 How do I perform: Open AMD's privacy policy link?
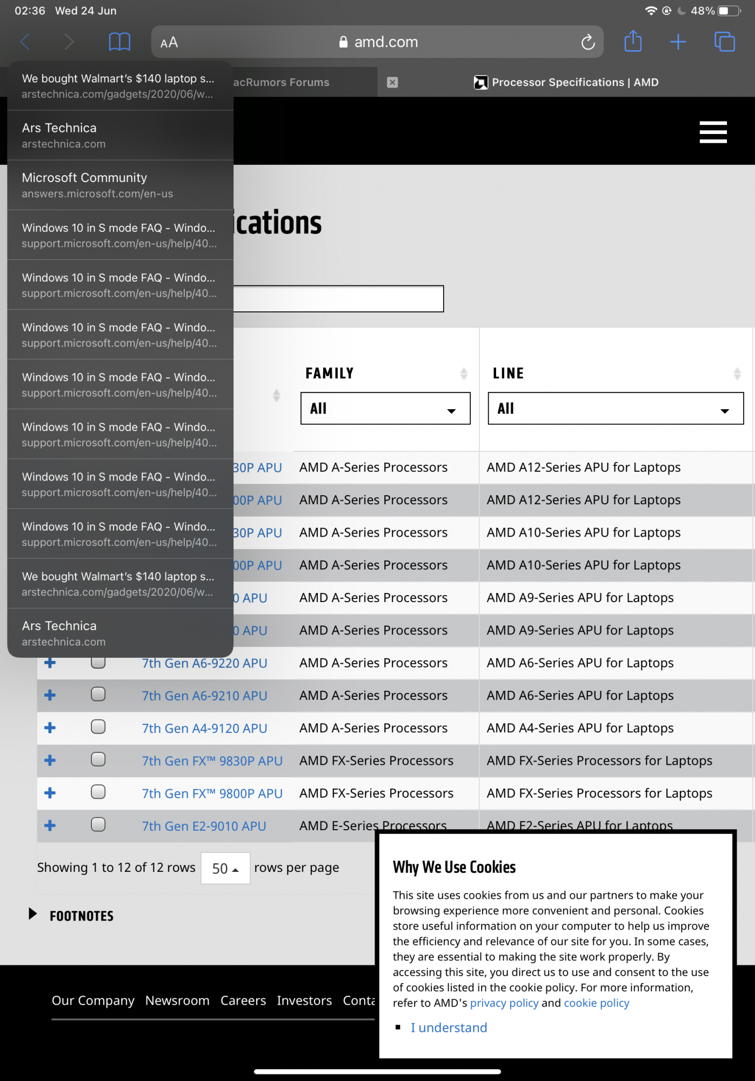coord(504,1003)
